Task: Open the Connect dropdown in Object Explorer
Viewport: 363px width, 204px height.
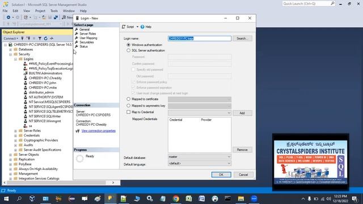Action: (x=11, y=39)
